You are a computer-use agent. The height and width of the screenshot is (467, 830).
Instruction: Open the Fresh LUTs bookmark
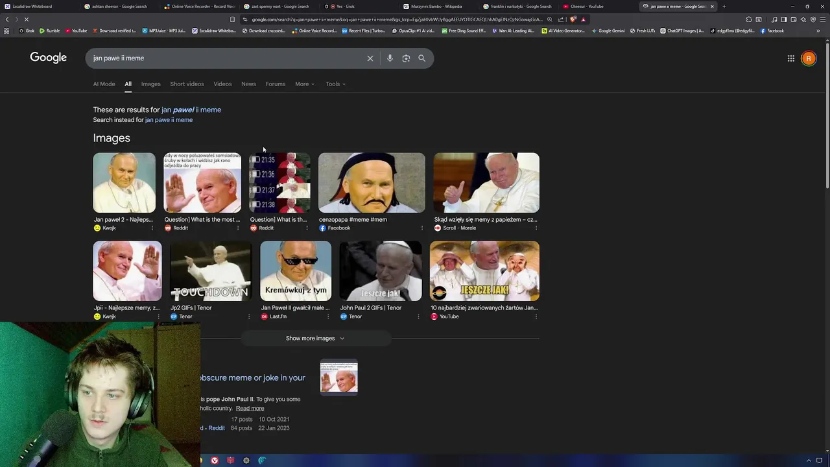click(x=643, y=30)
